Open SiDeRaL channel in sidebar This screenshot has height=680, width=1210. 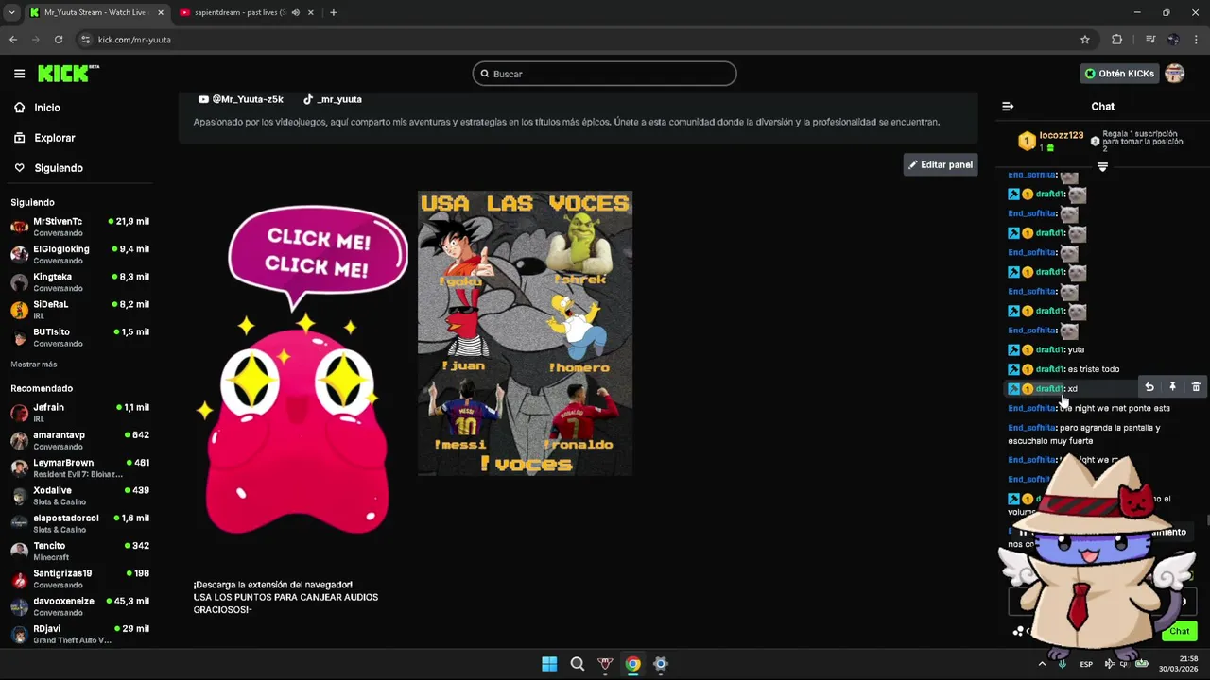pyautogui.click(x=79, y=309)
